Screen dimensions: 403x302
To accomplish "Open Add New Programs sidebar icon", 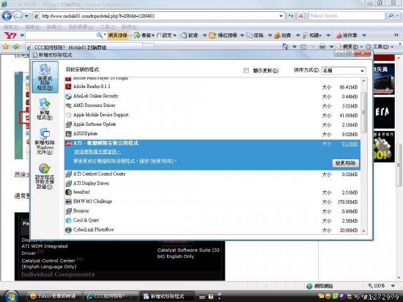I will coord(45,109).
